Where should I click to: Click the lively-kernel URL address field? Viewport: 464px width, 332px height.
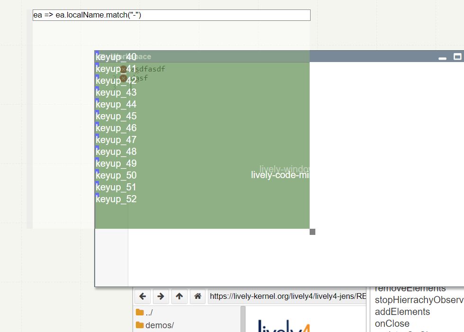[287, 296]
